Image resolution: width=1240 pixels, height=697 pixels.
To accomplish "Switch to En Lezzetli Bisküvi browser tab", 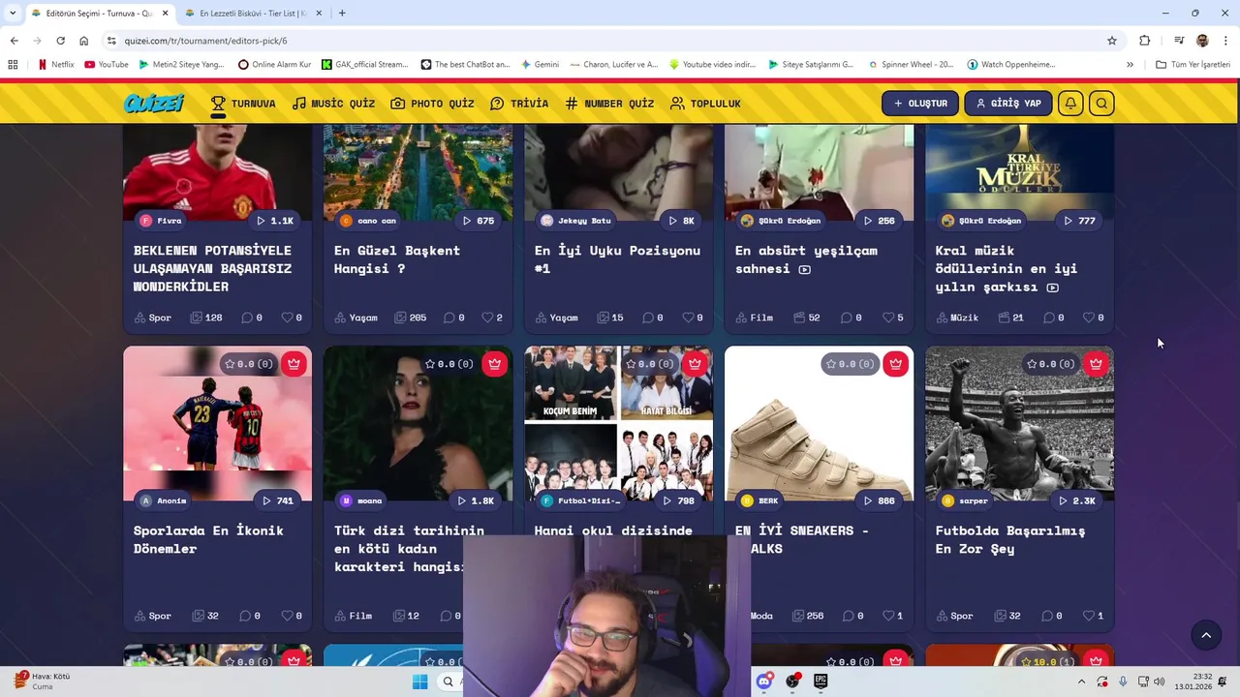I will point(253,14).
